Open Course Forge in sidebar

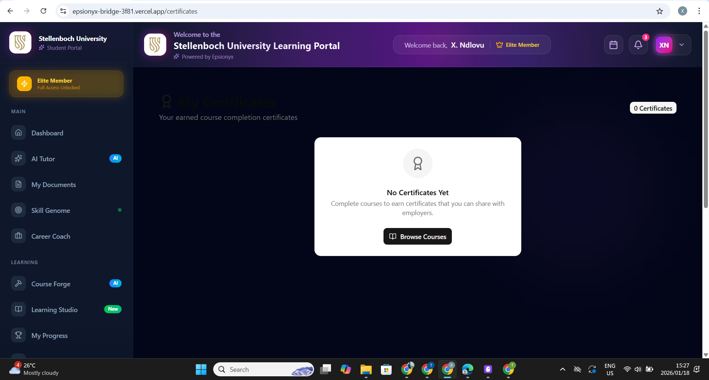tap(67, 284)
